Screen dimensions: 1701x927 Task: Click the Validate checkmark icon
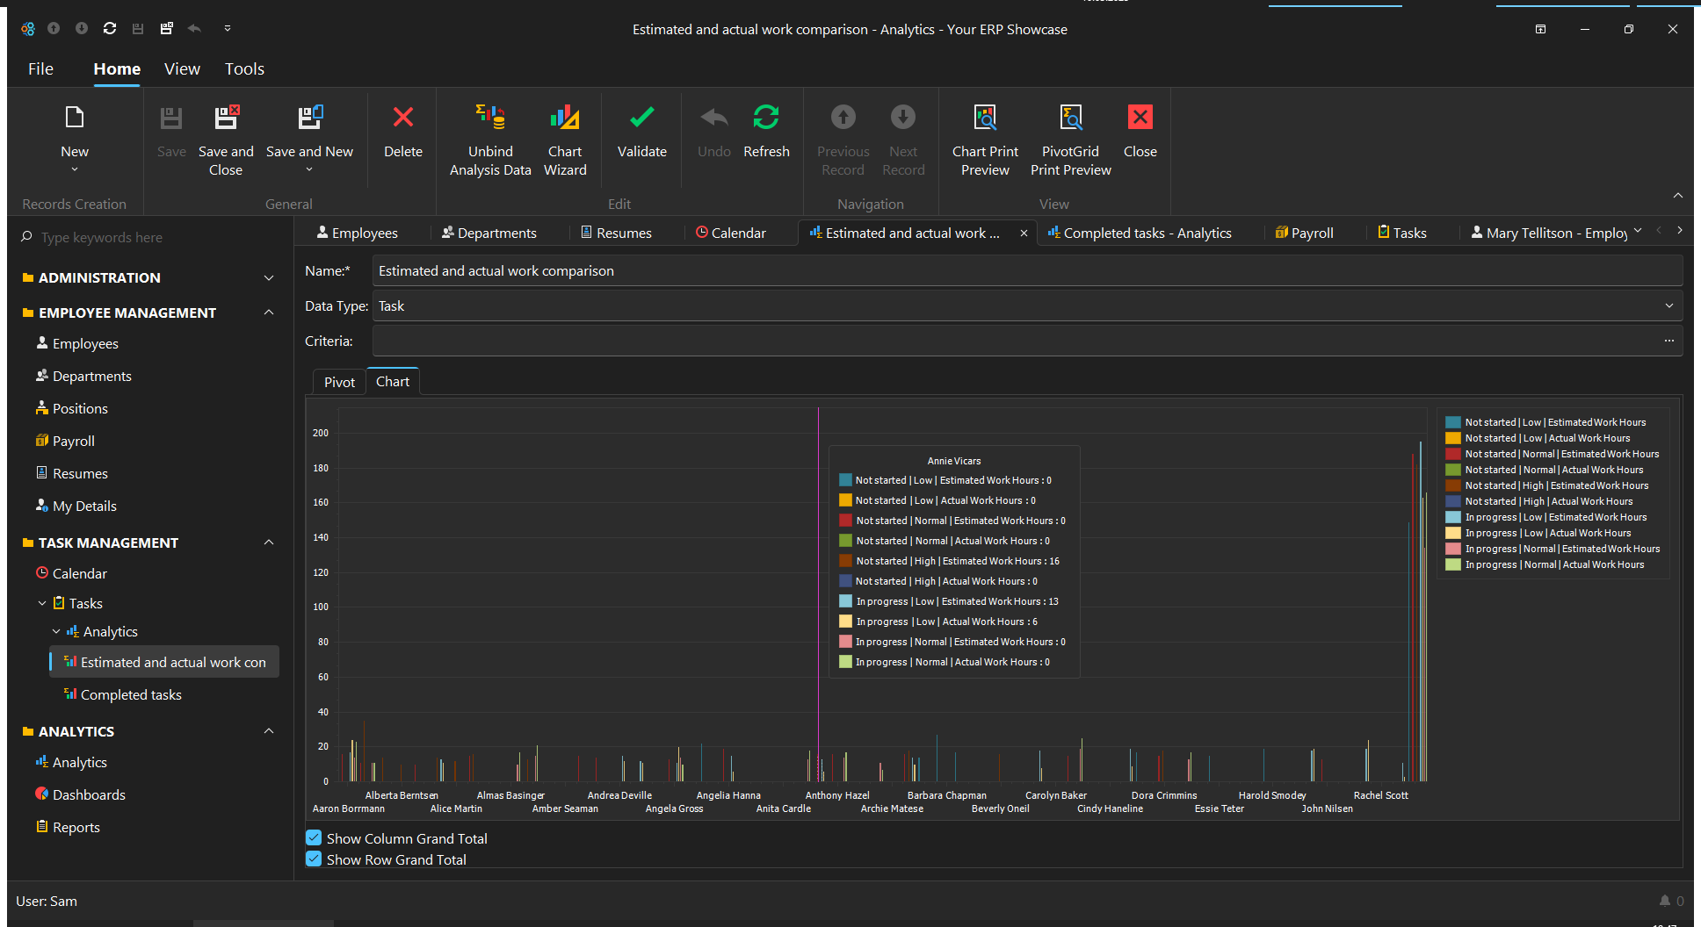(641, 118)
